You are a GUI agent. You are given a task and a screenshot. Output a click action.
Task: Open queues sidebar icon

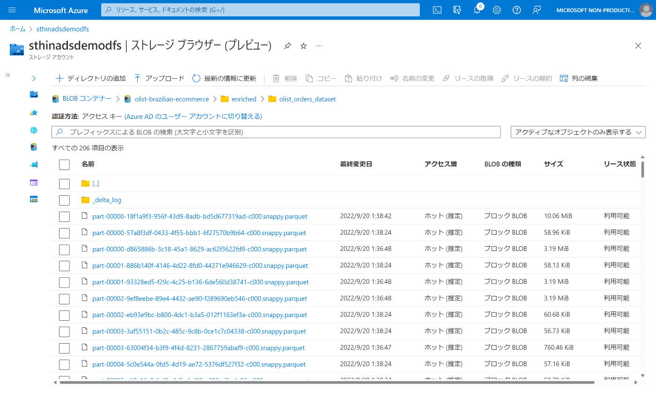(x=34, y=183)
